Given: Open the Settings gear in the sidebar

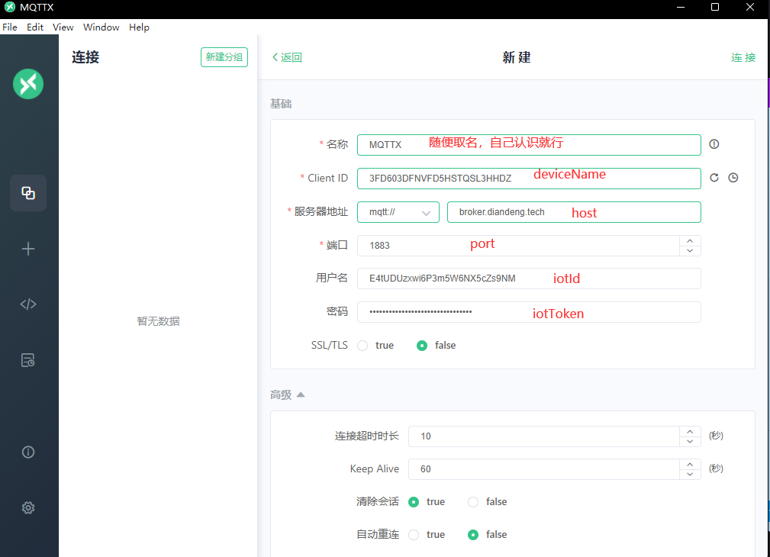Looking at the screenshot, I should pyautogui.click(x=28, y=507).
